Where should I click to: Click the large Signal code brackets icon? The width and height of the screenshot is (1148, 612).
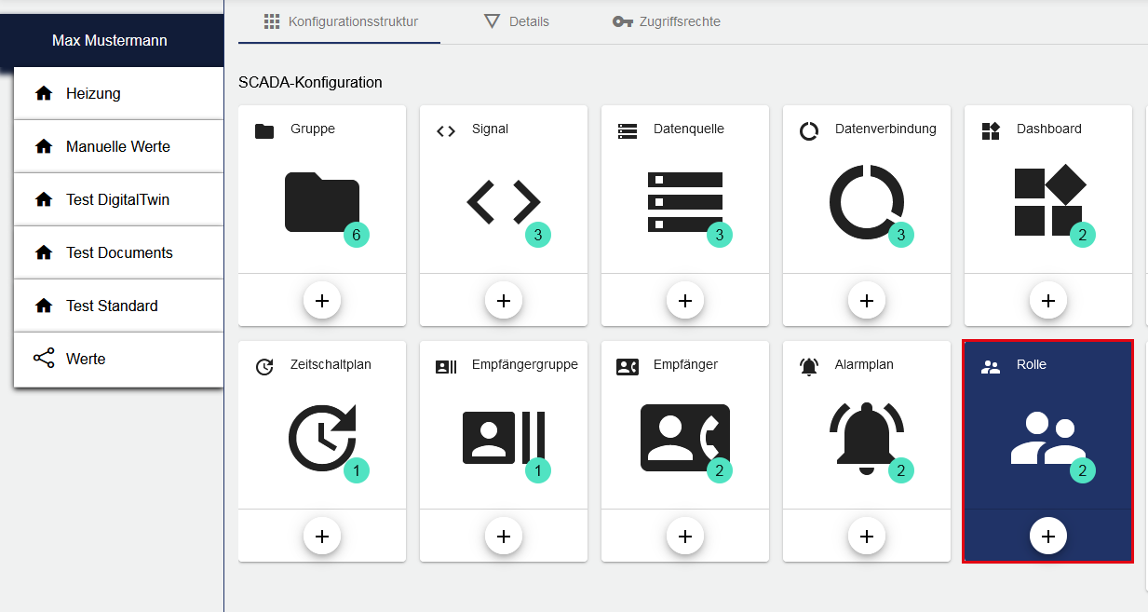[x=503, y=201]
